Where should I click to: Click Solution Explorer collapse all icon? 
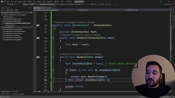(x=7, y=10)
